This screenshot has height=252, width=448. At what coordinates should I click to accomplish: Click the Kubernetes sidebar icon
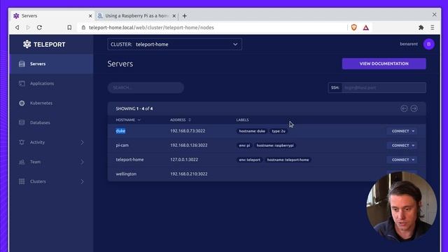click(x=22, y=103)
